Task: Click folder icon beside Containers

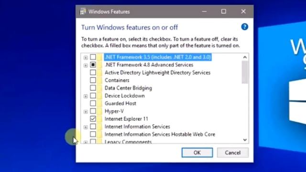Action: coord(100,80)
